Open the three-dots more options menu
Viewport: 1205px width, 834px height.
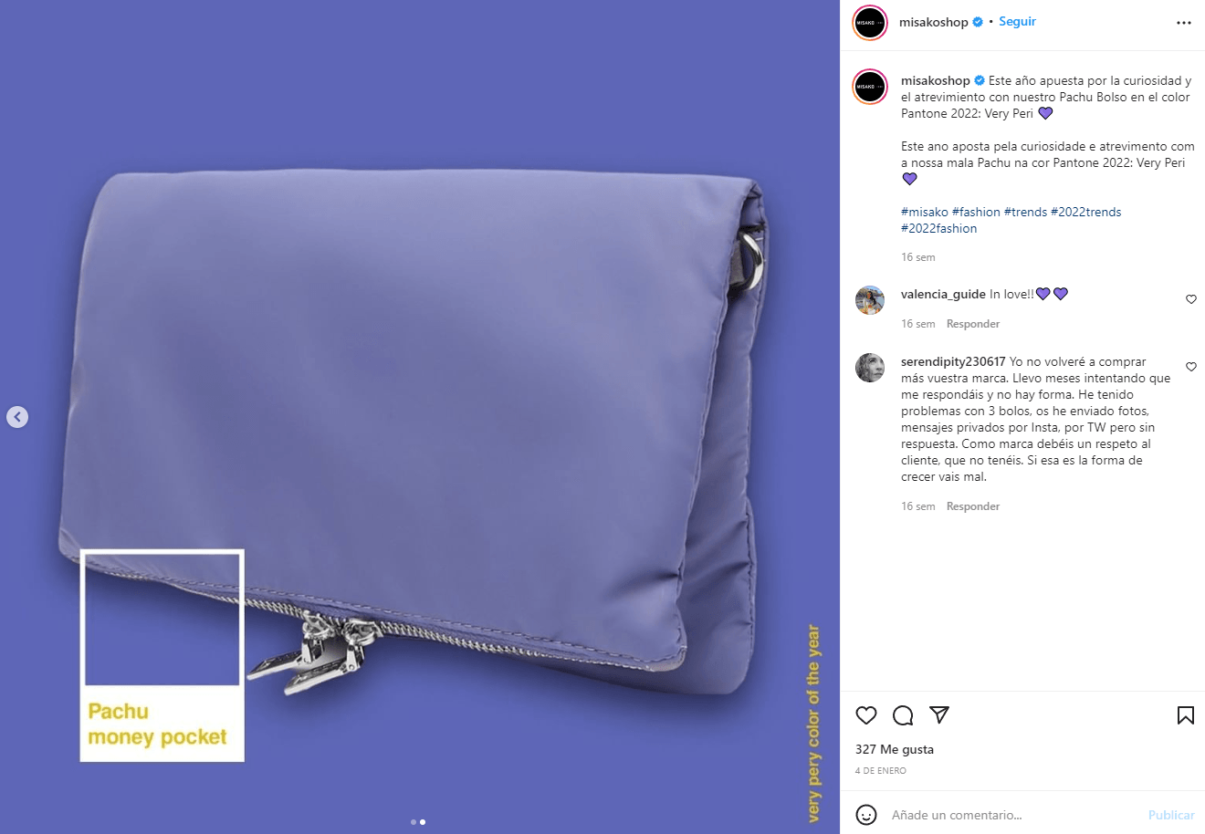[x=1184, y=23]
